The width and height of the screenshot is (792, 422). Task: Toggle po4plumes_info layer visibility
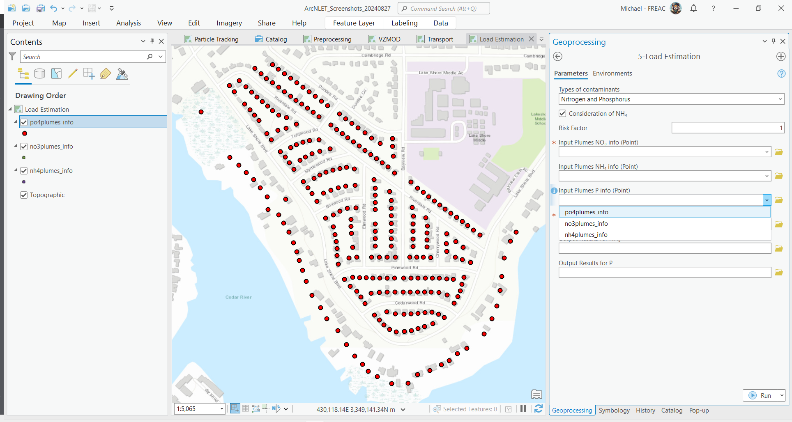(x=24, y=122)
